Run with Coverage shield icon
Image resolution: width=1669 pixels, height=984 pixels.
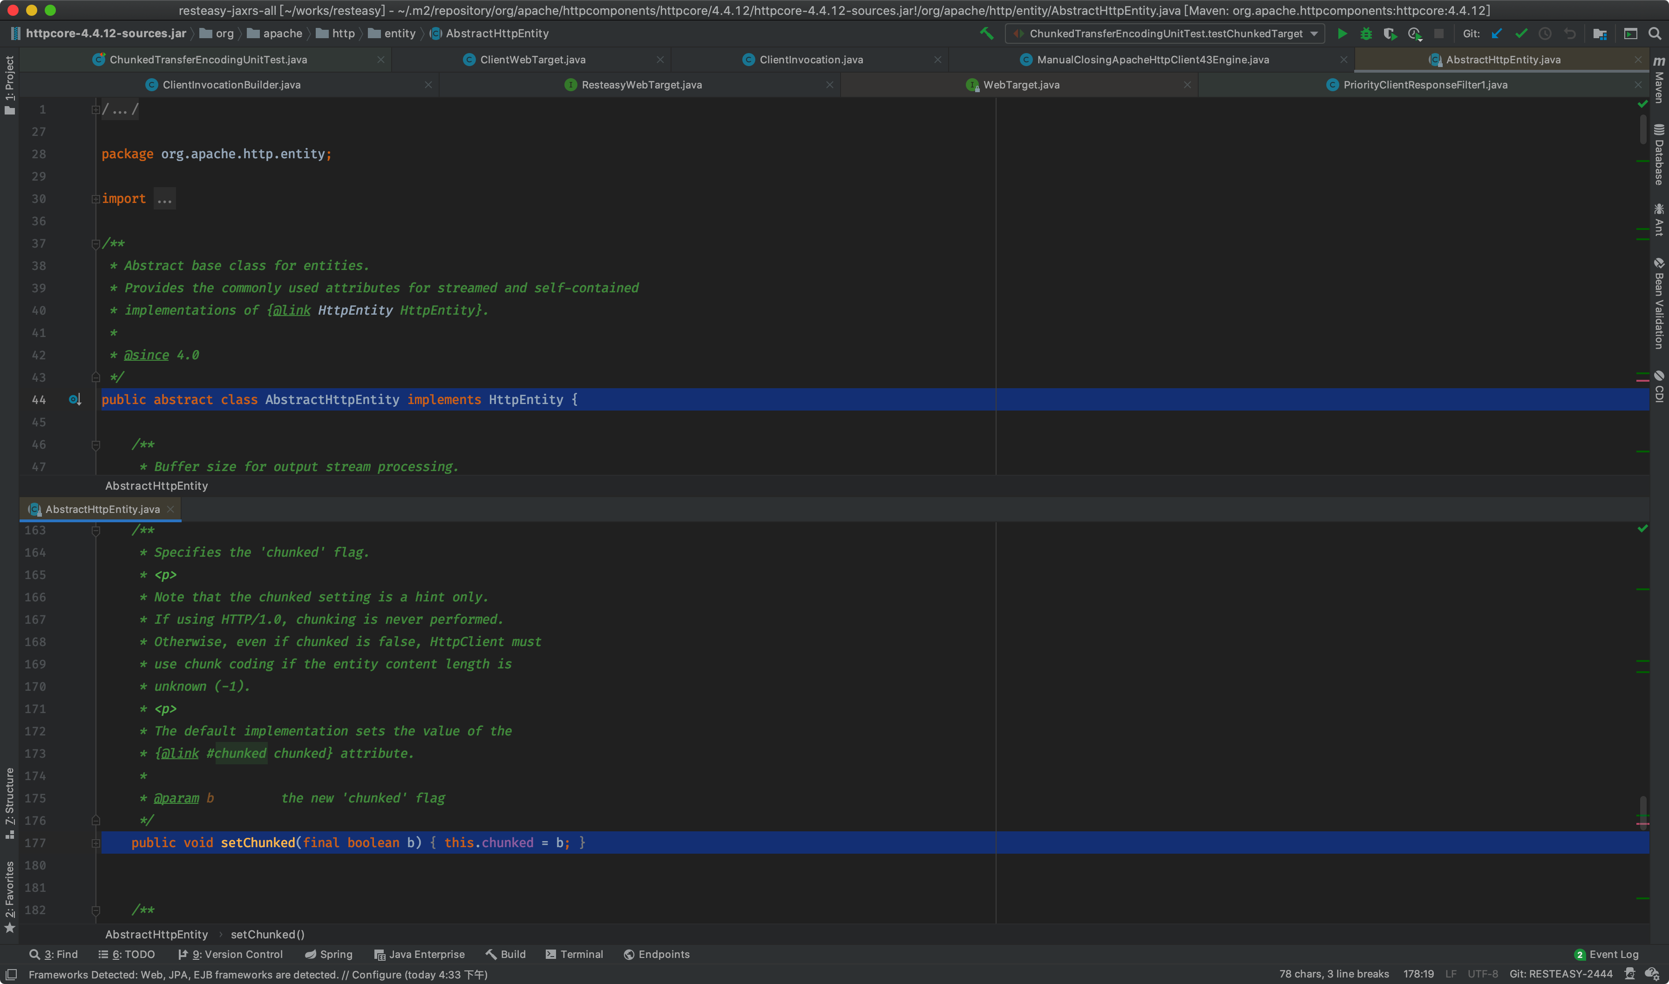pyautogui.click(x=1390, y=33)
